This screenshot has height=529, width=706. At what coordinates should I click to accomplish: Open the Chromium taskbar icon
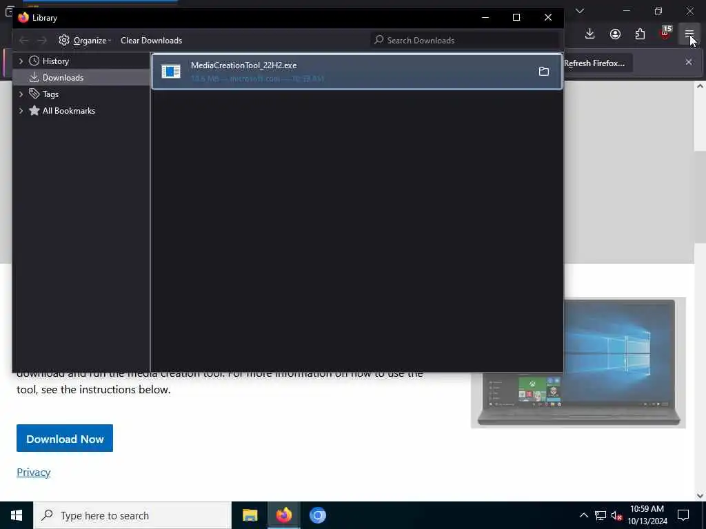[x=317, y=515]
